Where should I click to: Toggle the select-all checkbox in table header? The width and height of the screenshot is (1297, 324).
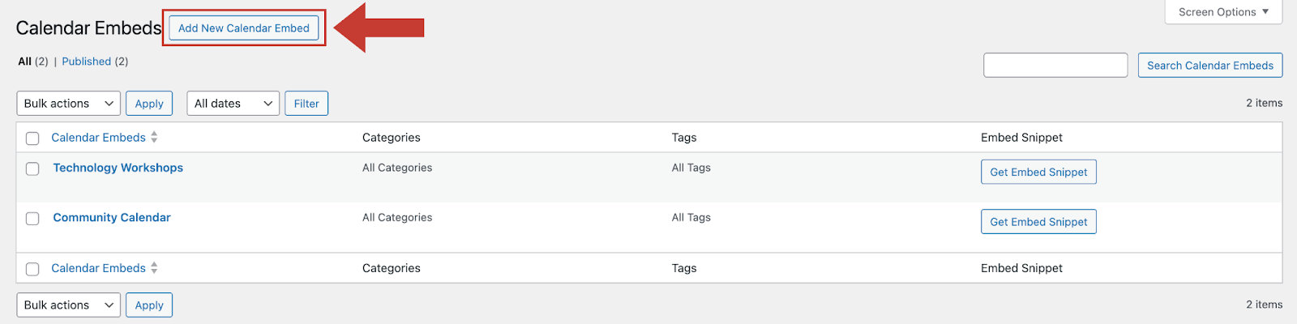32,139
